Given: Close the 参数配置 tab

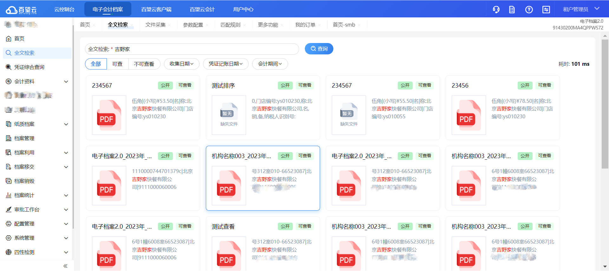Looking at the screenshot, I should [x=207, y=25].
